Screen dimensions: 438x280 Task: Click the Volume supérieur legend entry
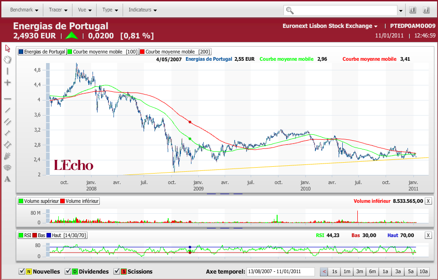coord(39,201)
